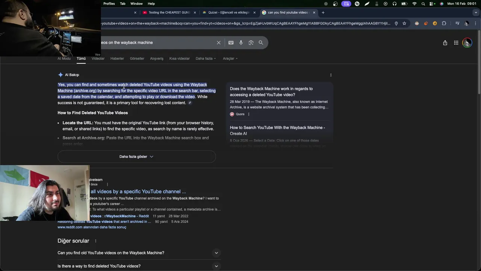The height and width of the screenshot is (271, 481).
Task: Open 'Does the Wayback Machine work' Quora link
Action: pyautogui.click(x=271, y=92)
